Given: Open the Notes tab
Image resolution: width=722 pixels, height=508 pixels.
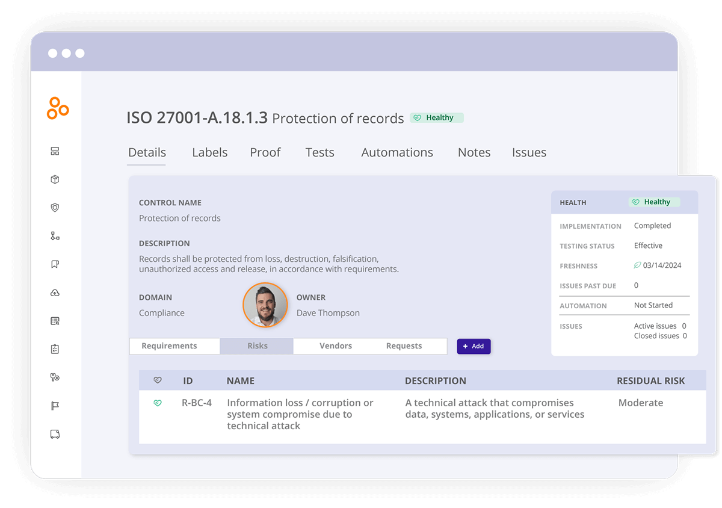Looking at the screenshot, I should coord(474,152).
